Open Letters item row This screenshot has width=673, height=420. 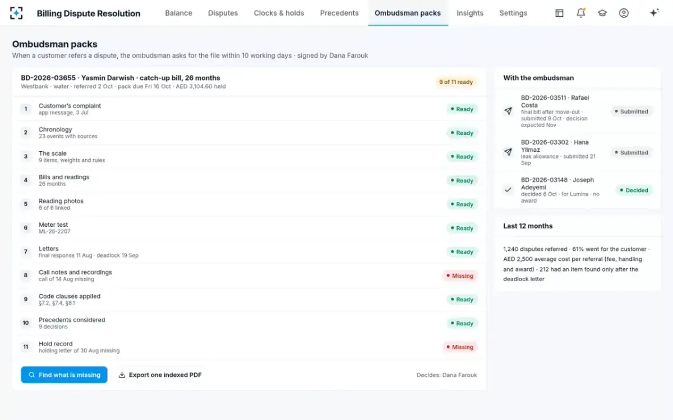click(249, 252)
